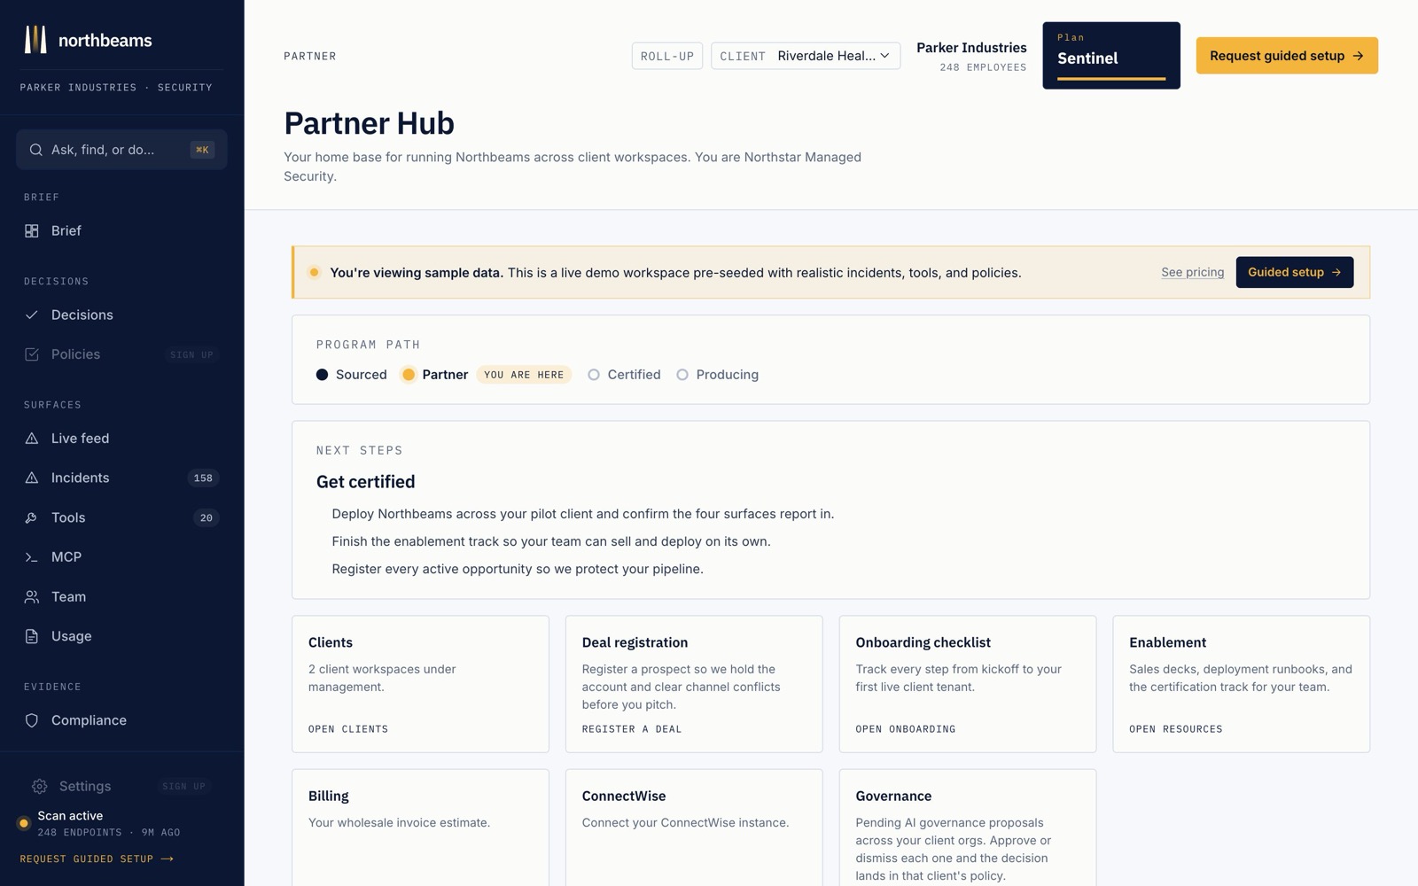Click the Brief grid icon

32,230
